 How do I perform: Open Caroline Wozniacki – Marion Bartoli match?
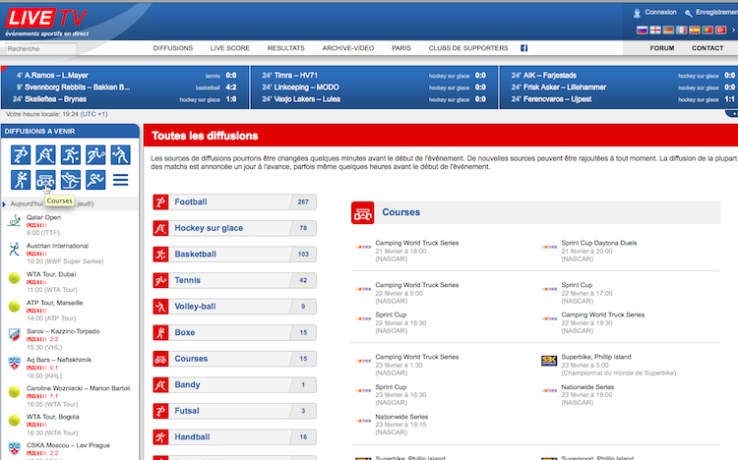78,388
